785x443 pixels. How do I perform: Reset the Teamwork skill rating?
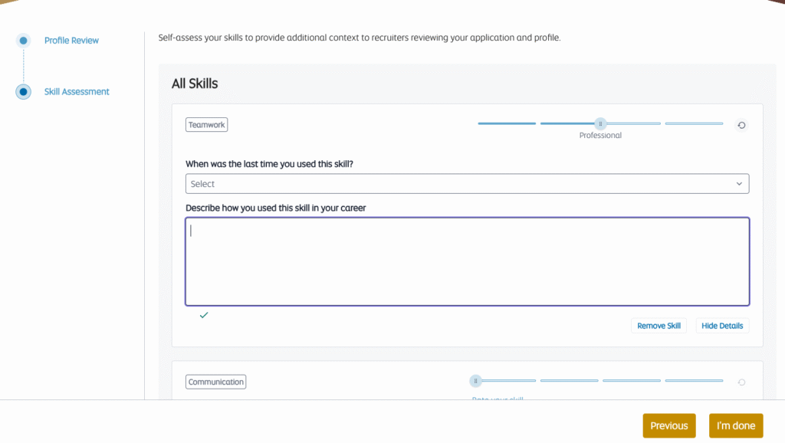[741, 125]
